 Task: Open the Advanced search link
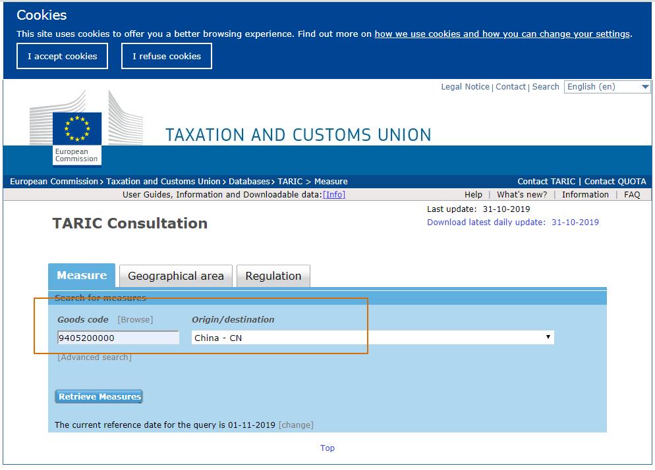[x=94, y=357]
